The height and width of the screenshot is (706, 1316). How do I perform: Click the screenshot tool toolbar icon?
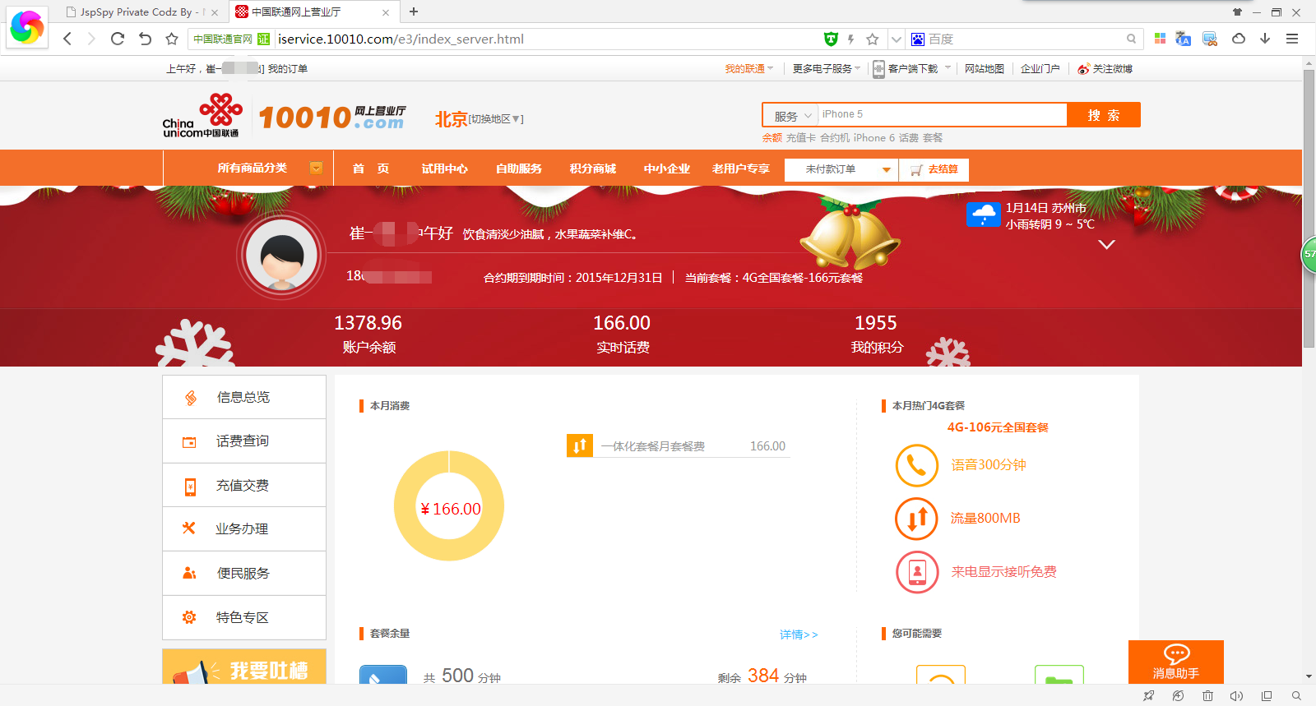(x=1210, y=39)
